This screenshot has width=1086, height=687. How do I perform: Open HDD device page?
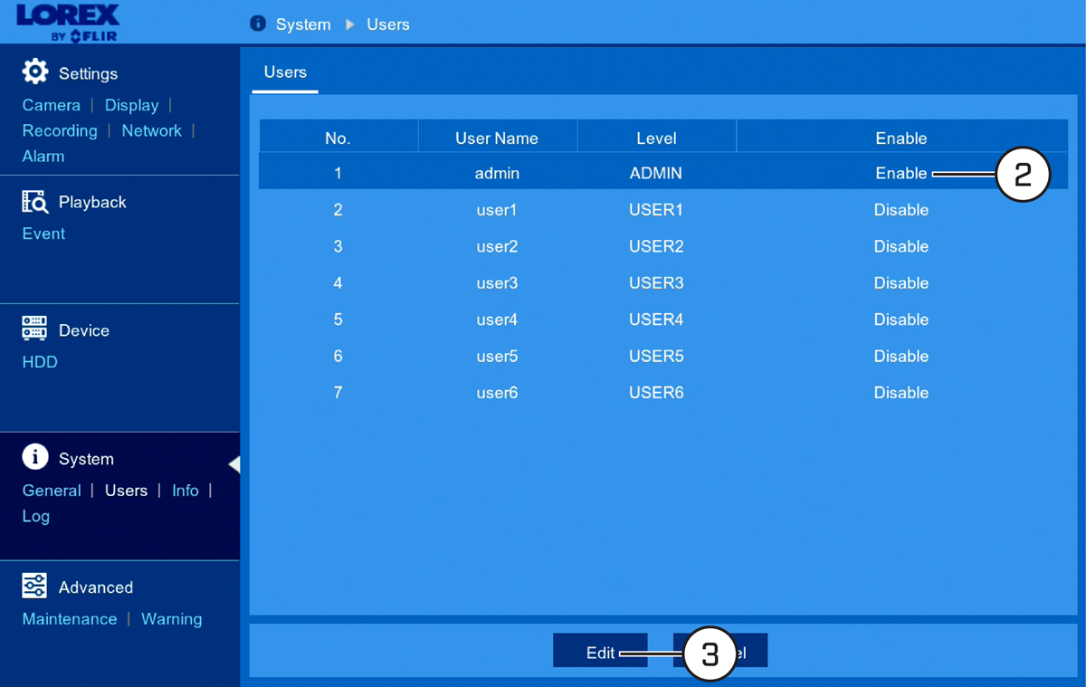[x=40, y=362]
